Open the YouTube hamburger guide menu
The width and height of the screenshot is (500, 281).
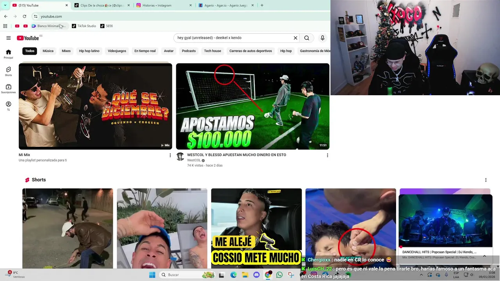[8, 38]
